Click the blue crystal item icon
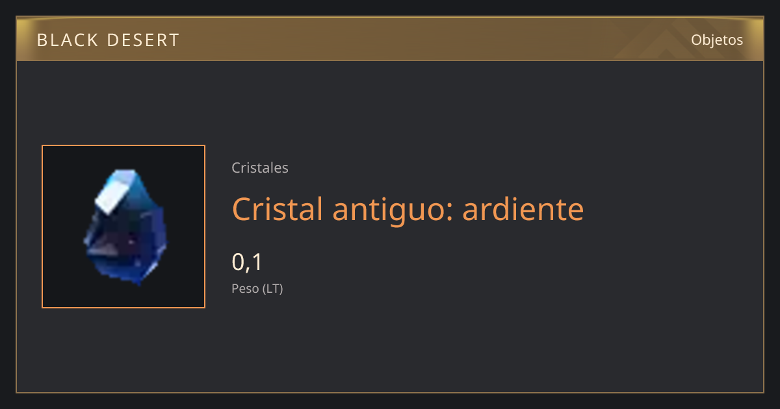 (124, 227)
